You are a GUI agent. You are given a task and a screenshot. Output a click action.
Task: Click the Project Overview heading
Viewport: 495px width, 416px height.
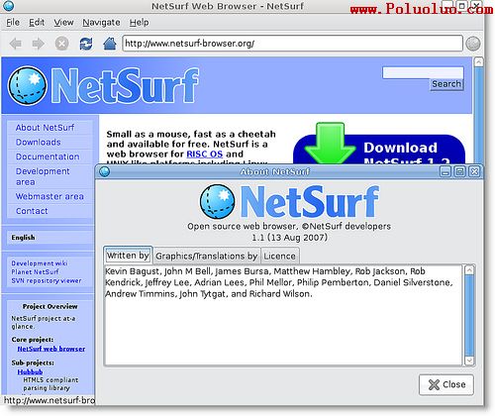pyautogui.click(x=49, y=306)
